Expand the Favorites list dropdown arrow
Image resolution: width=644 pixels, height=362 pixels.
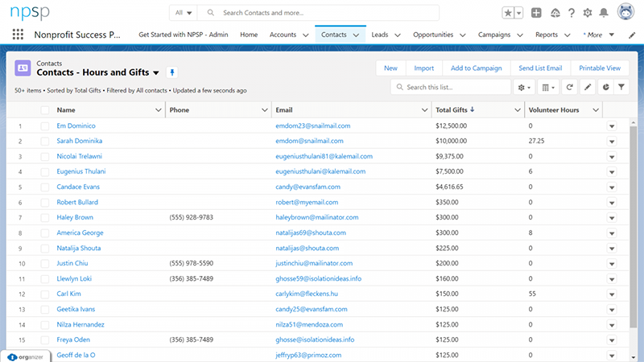pos(518,13)
